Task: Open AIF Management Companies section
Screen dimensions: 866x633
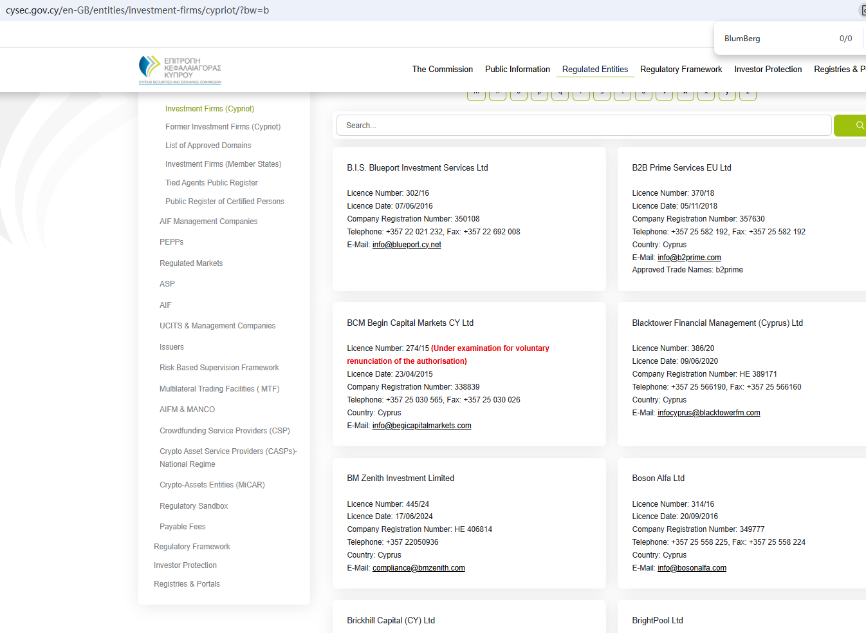Action: point(208,222)
